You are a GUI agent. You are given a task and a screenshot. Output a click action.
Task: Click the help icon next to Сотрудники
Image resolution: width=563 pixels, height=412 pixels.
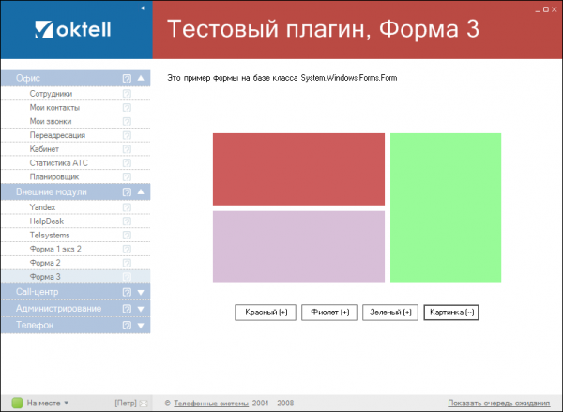click(127, 94)
